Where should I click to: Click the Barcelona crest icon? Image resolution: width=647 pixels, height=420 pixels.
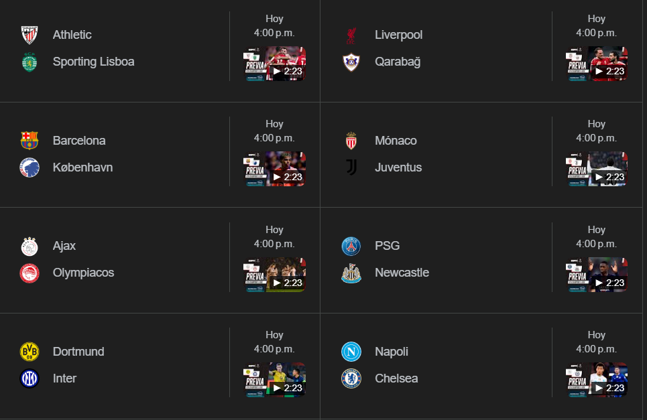30,141
